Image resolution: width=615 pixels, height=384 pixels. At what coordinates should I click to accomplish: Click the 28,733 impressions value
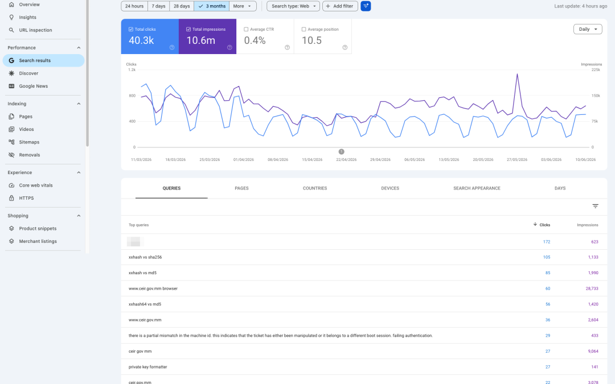[x=592, y=288]
